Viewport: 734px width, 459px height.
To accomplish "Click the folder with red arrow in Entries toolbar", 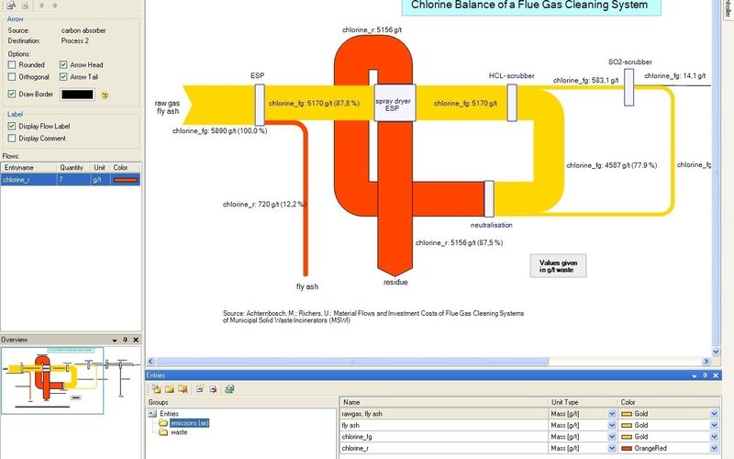I will pyautogui.click(x=183, y=388).
